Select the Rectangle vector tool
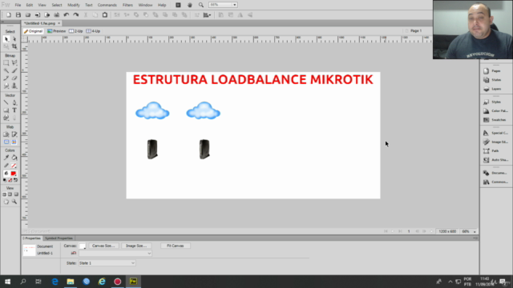Screen dimensions: 513x288 pos(6,110)
